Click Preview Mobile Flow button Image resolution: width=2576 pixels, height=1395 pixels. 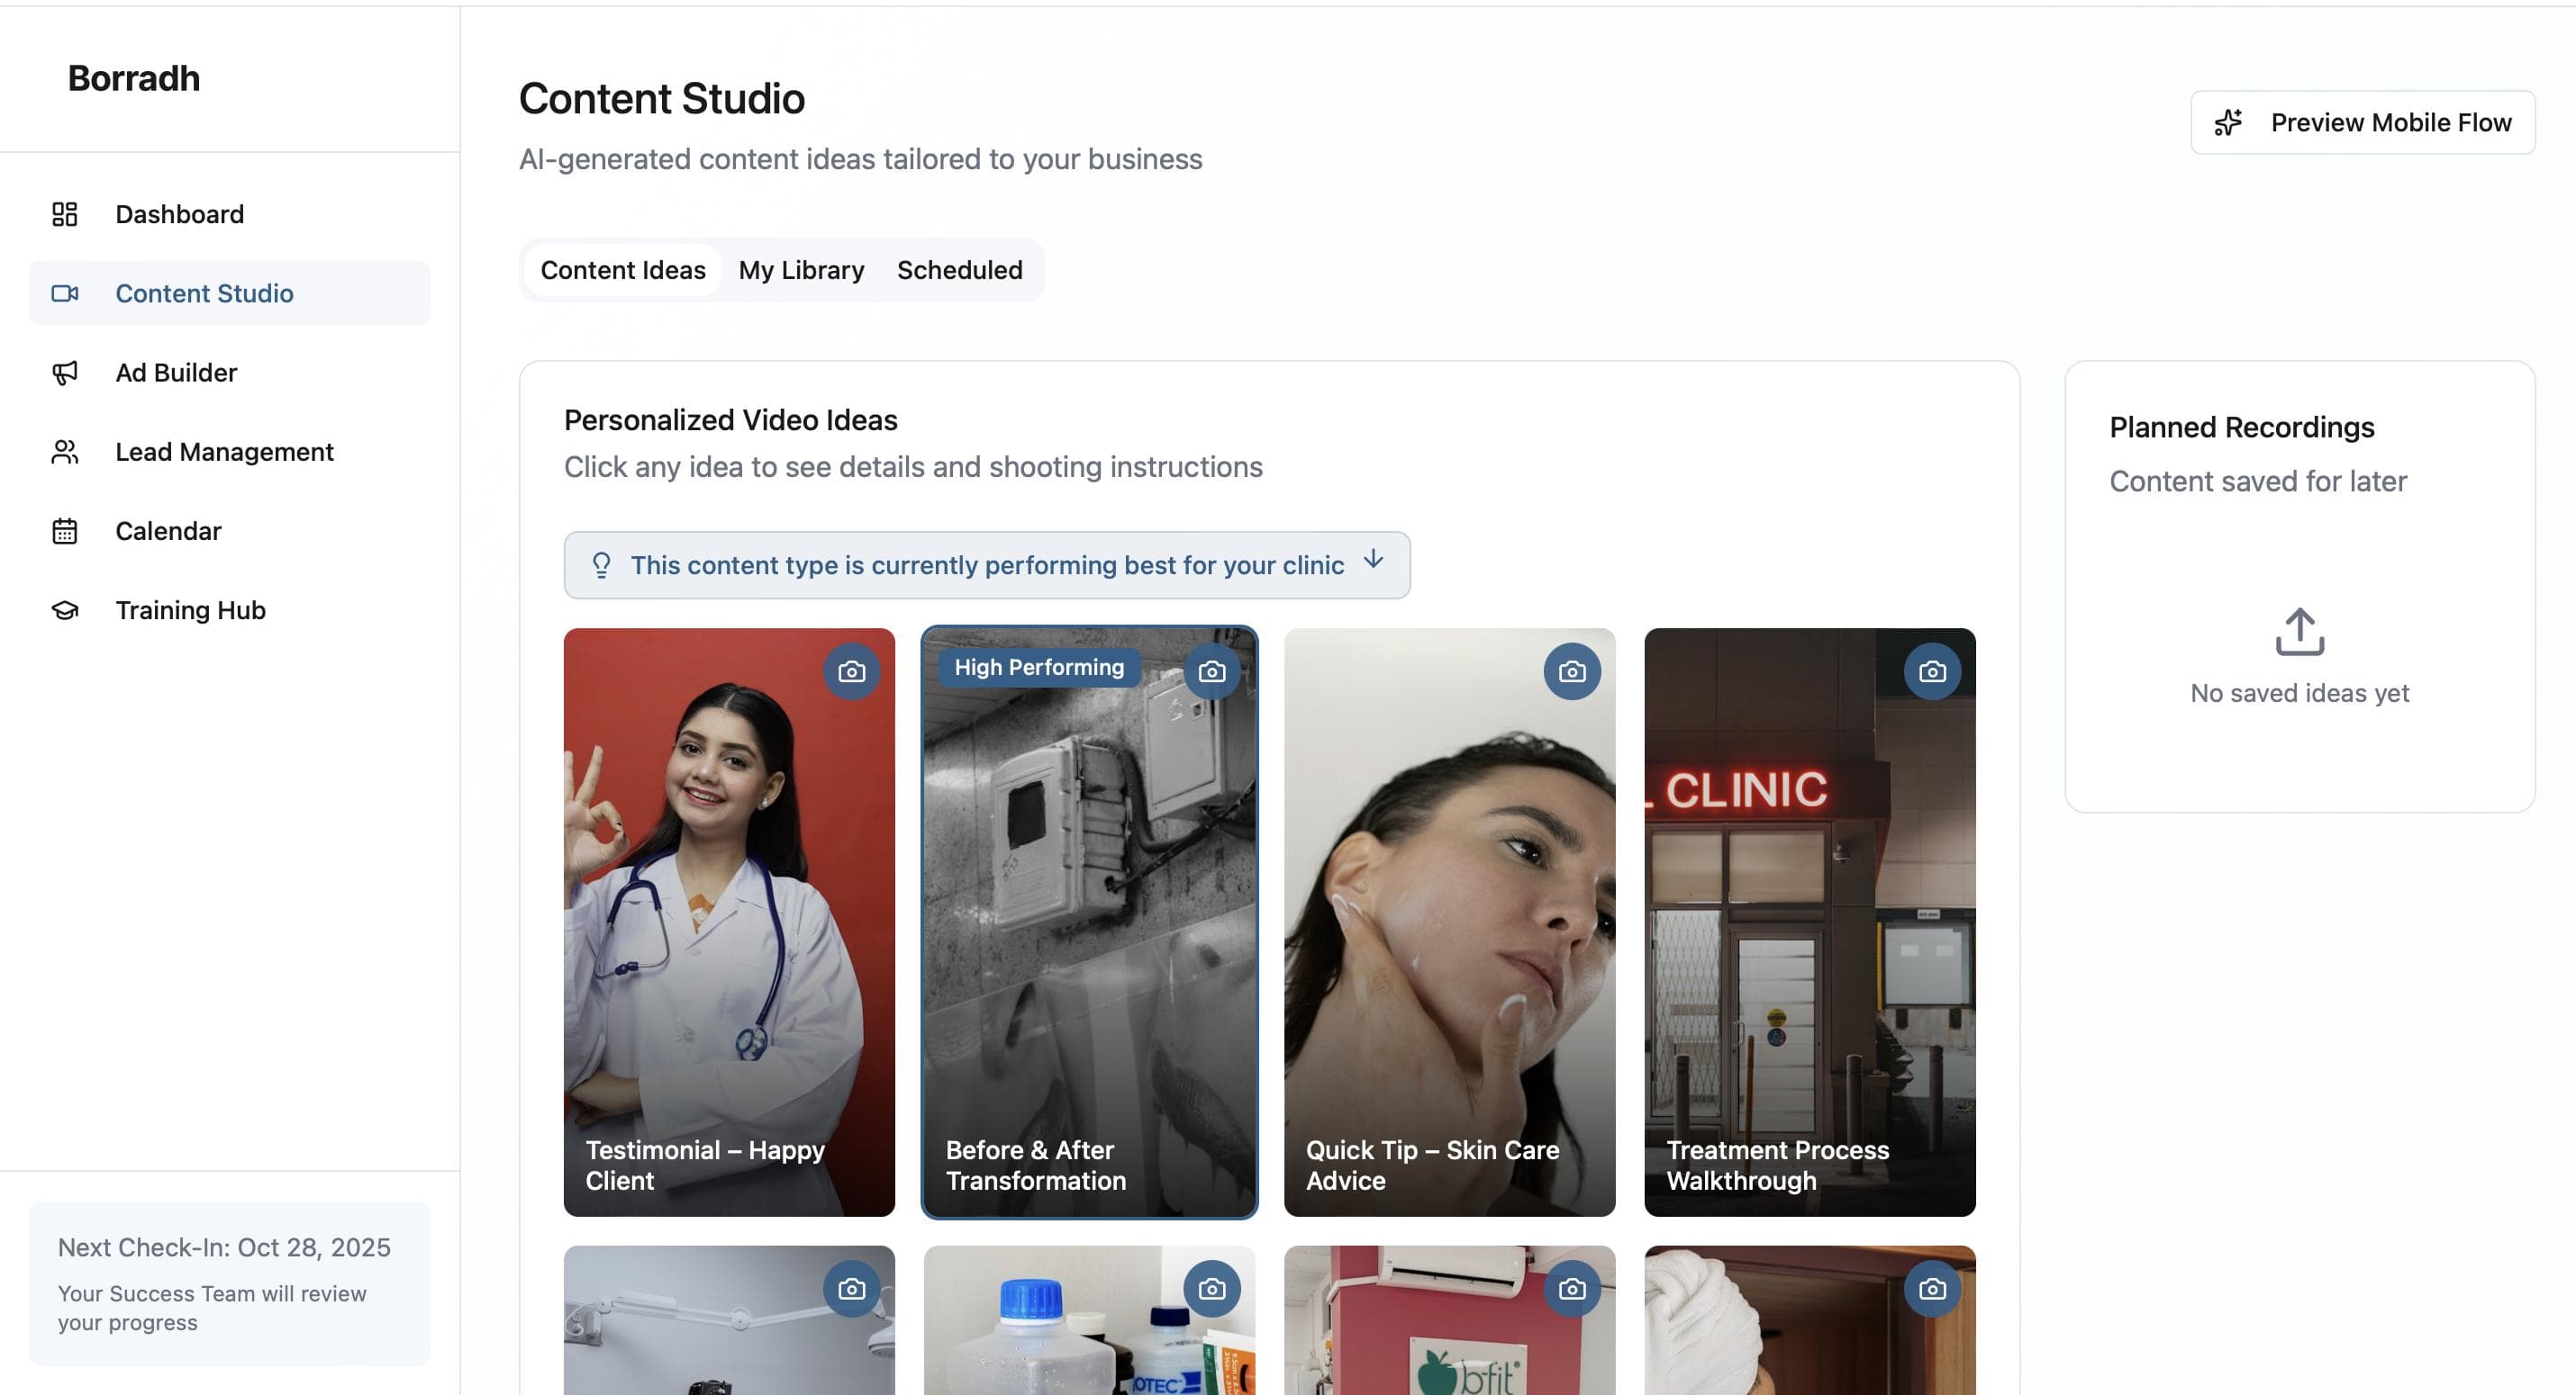tap(2362, 123)
